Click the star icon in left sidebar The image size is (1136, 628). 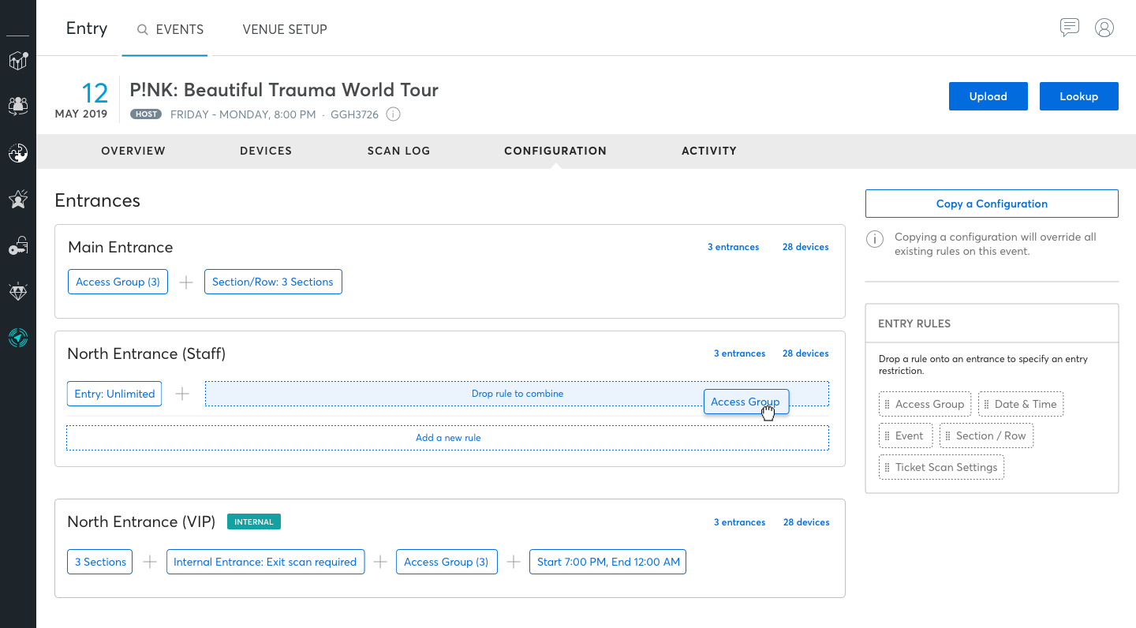point(17,199)
